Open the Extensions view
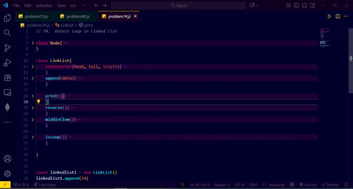 click(7, 78)
